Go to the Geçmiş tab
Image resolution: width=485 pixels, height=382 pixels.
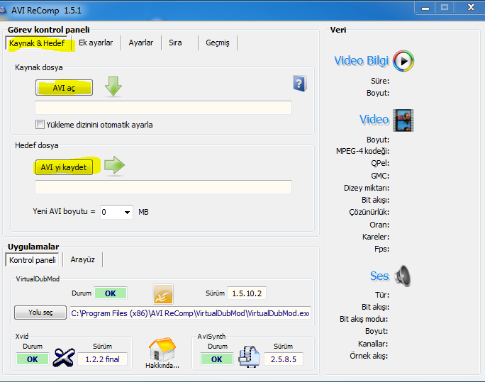[217, 43]
